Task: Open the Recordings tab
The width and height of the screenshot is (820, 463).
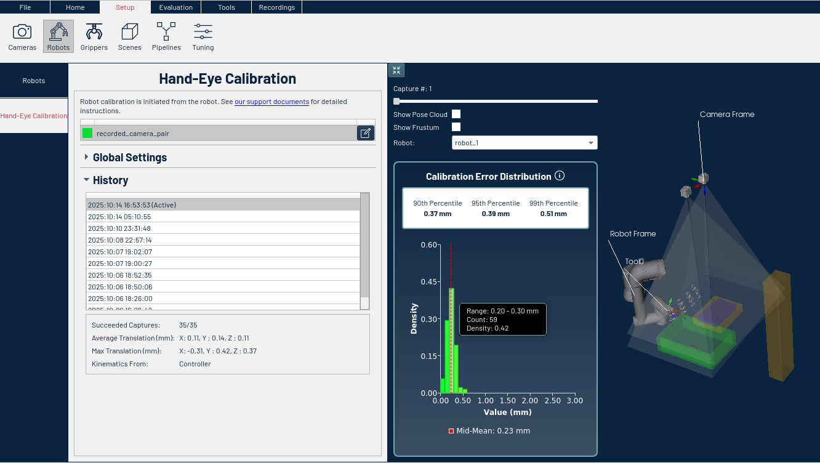Action: (276, 7)
